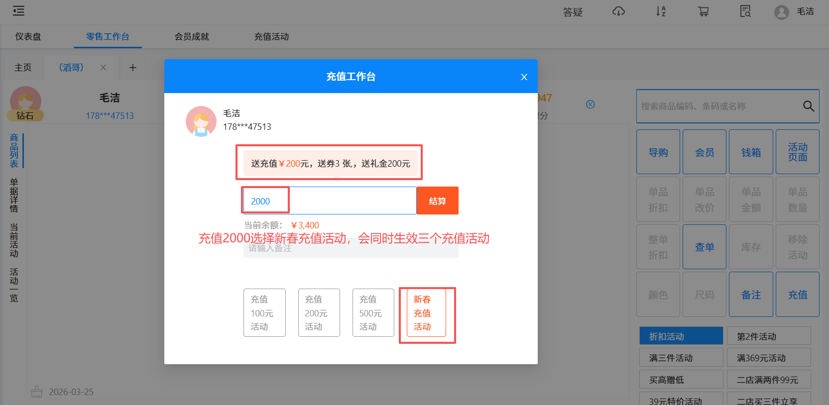Screen dimensions: 829x405
Task: Close the 充值工作台 dialog
Action: pos(524,77)
